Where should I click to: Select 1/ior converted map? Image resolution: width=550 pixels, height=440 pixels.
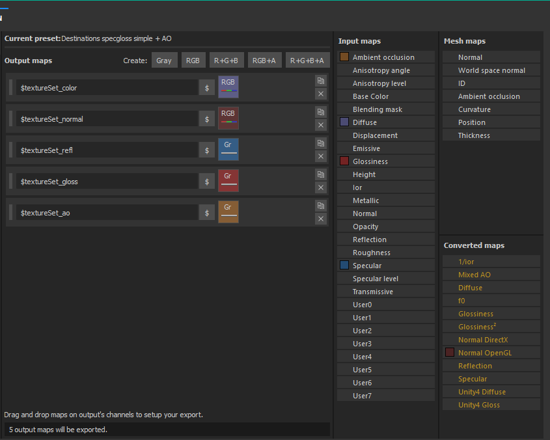tap(491, 261)
